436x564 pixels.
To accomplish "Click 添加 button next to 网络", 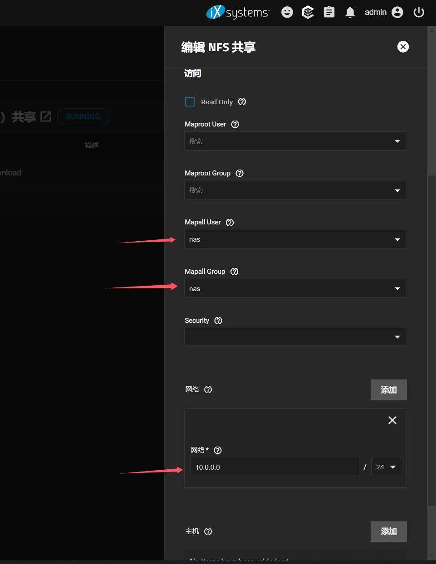I will (388, 390).
